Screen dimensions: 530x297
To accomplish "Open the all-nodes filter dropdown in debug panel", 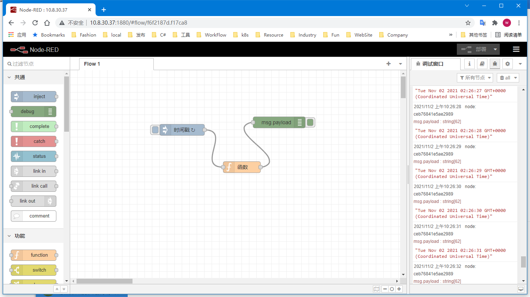I will (x=475, y=78).
